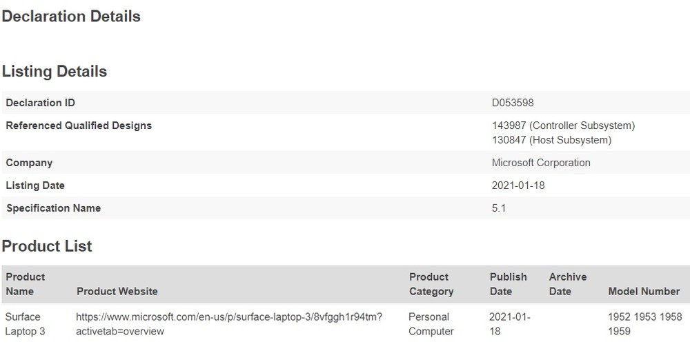Screen dimensions: 690x362
Task: Click the Listing Details section heading
Action: 55,72
